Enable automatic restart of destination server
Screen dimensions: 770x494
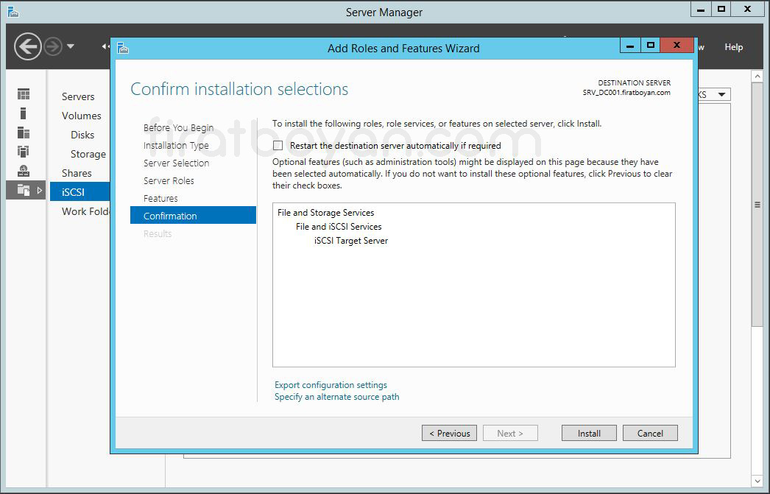(x=278, y=145)
